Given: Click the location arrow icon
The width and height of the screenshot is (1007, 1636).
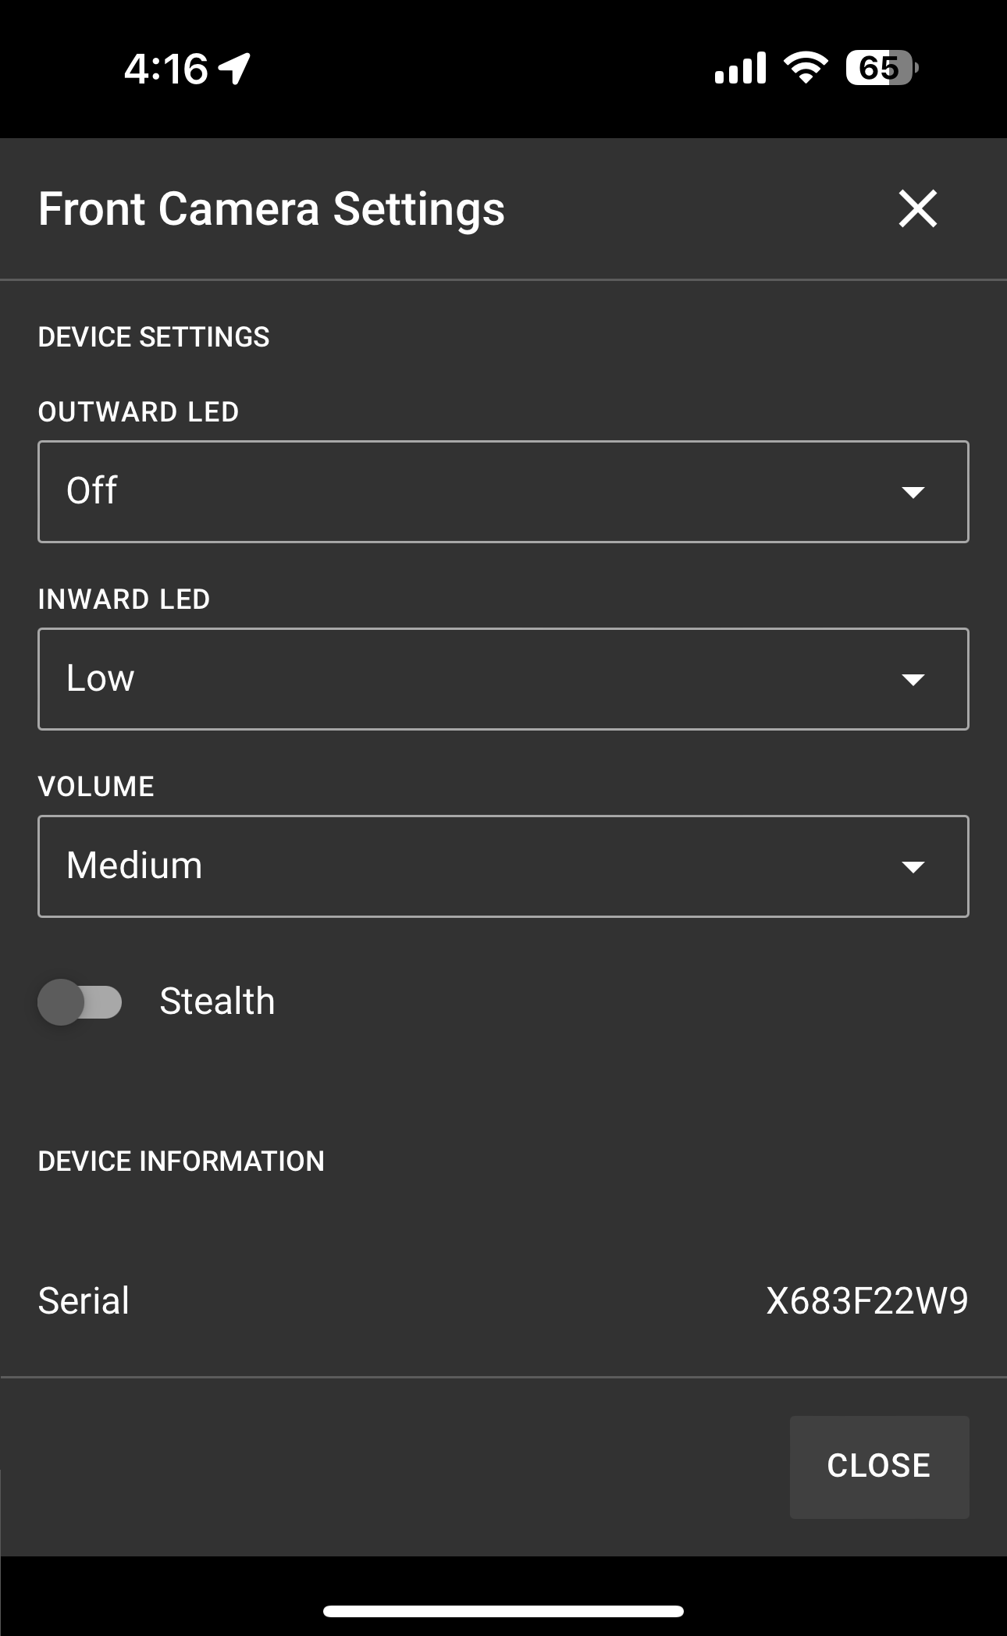Looking at the screenshot, I should click(233, 69).
